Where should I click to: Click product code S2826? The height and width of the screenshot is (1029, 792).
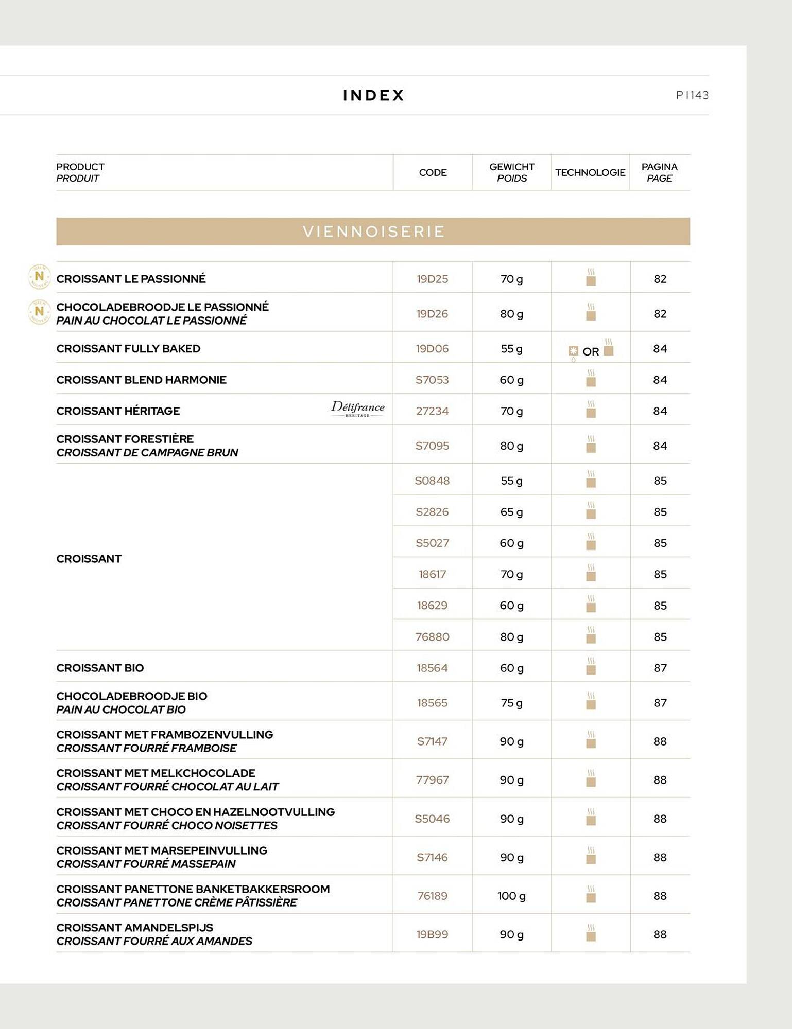coord(433,512)
